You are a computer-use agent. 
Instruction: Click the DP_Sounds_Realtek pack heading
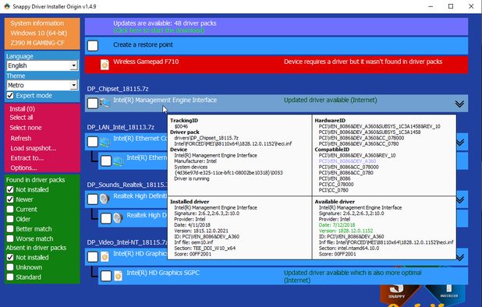(x=127, y=185)
